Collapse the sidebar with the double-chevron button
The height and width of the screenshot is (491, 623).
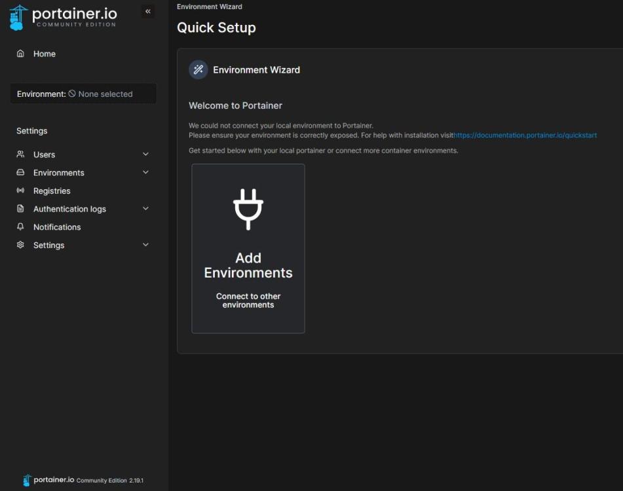148,11
